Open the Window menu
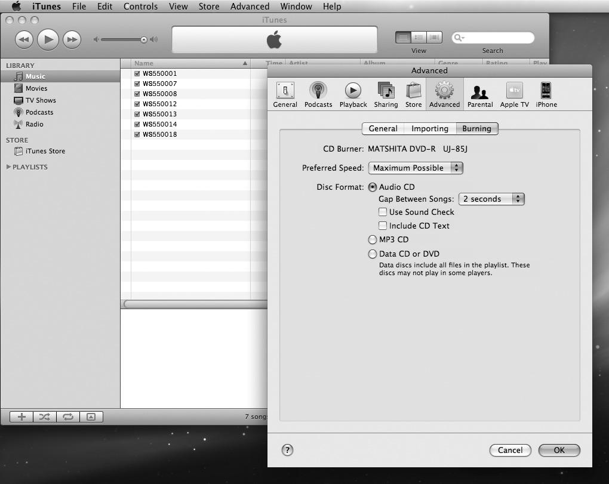The width and height of the screenshot is (609, 484). pyautogui.click(x=296, y=6)
